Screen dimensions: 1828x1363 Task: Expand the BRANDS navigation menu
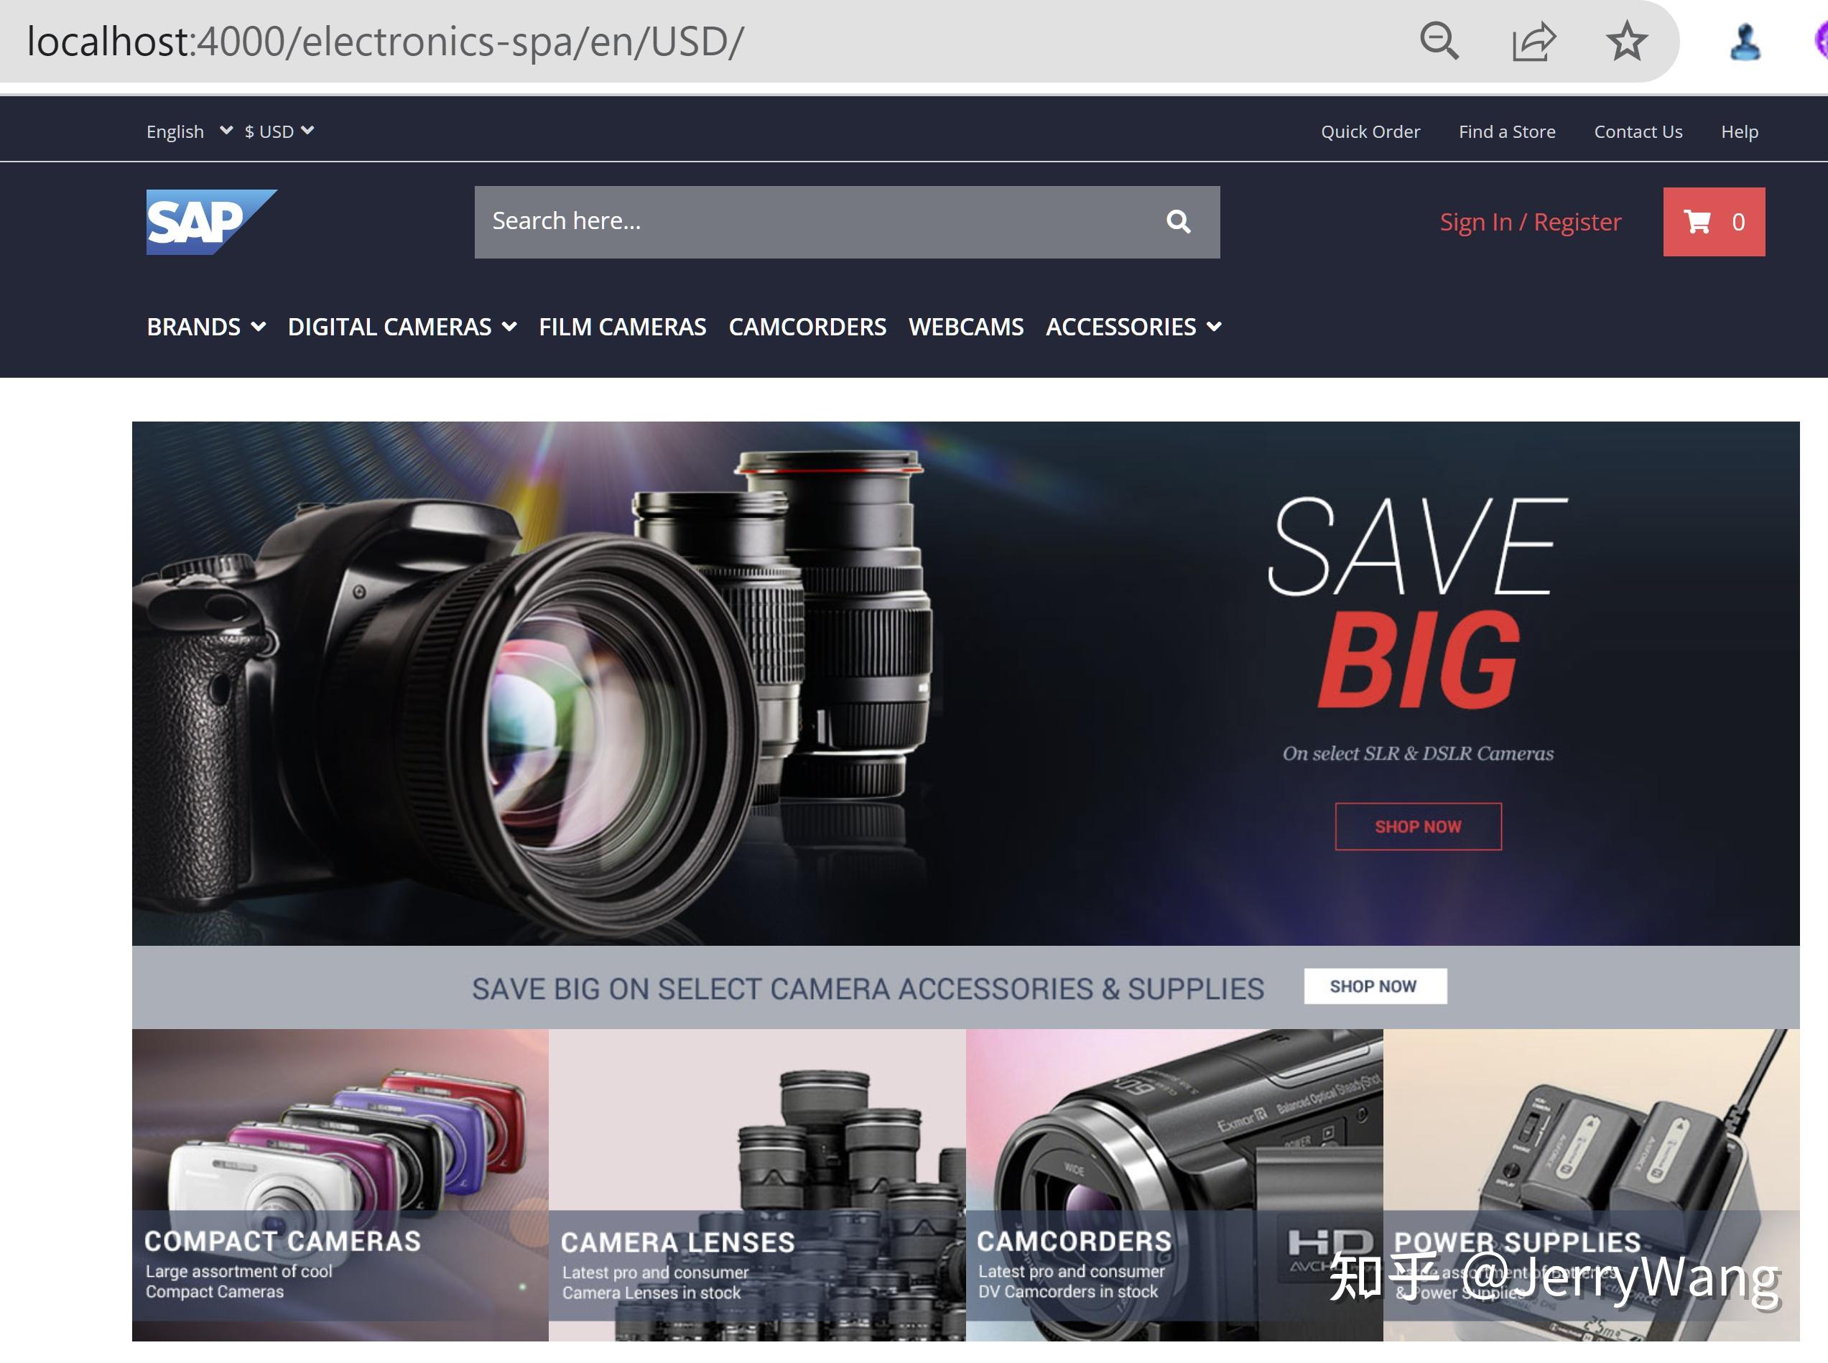[205, 327]
